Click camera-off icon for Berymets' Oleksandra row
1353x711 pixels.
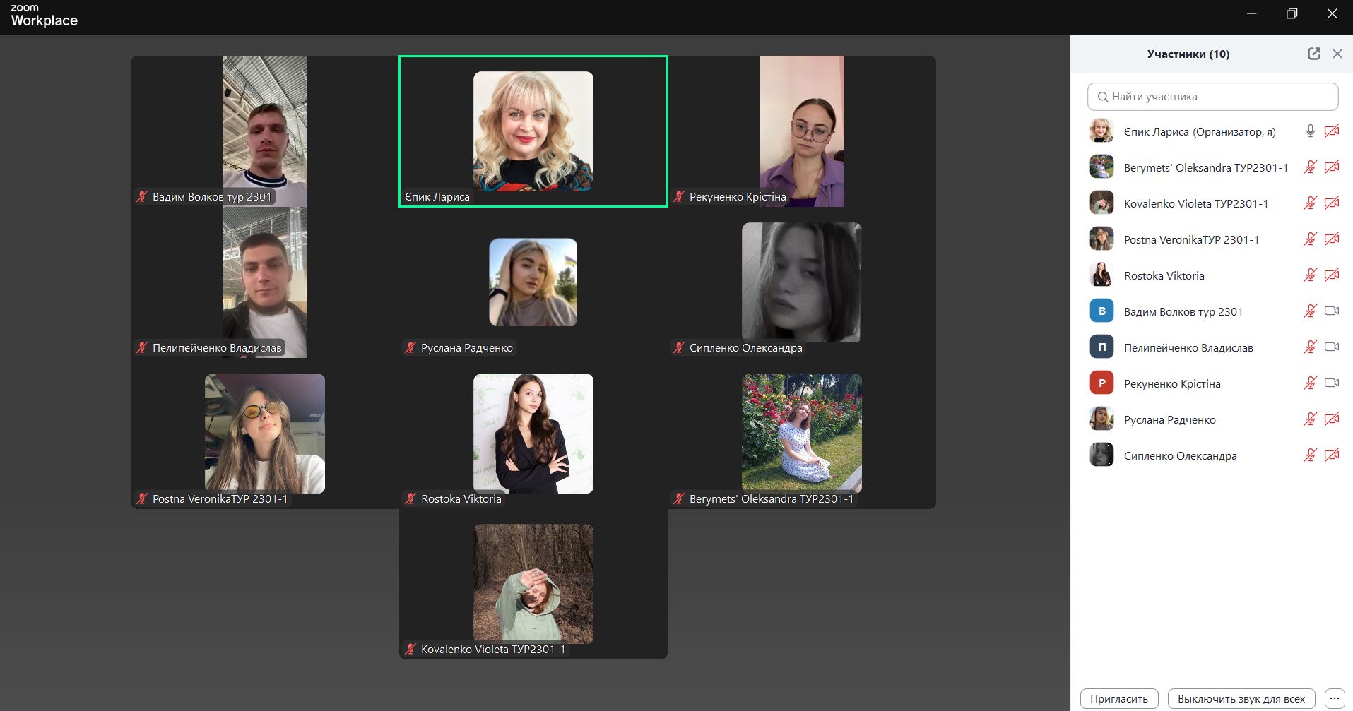pos(1332,167)
